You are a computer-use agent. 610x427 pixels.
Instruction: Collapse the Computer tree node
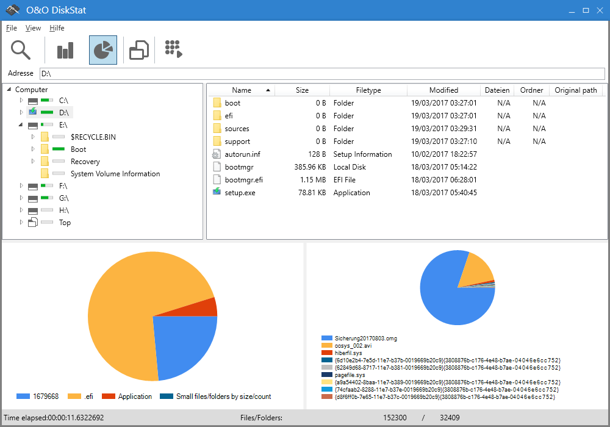point(9,90)
